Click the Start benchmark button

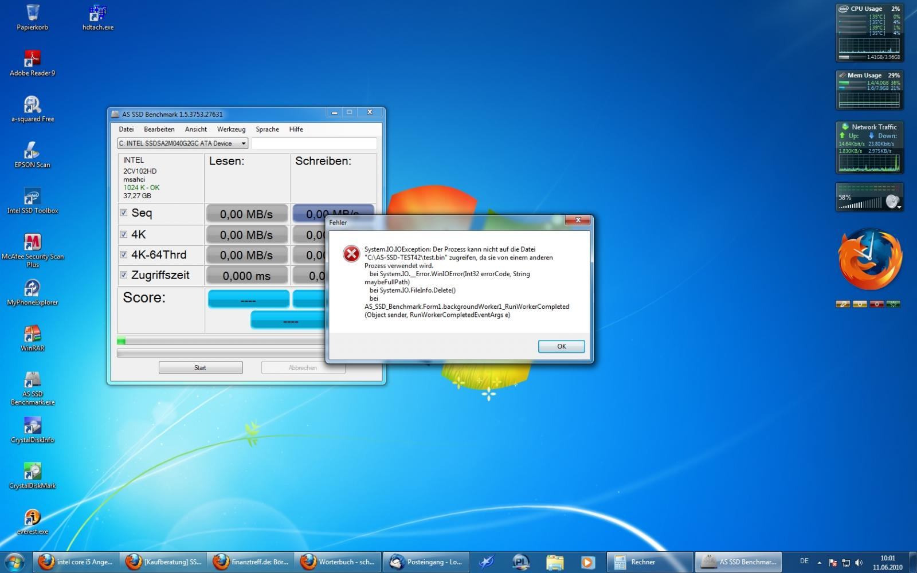200,367
